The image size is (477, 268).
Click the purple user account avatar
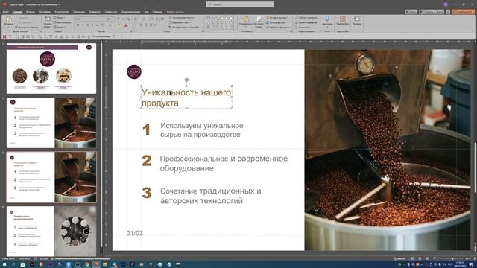[x=446, y=4]
